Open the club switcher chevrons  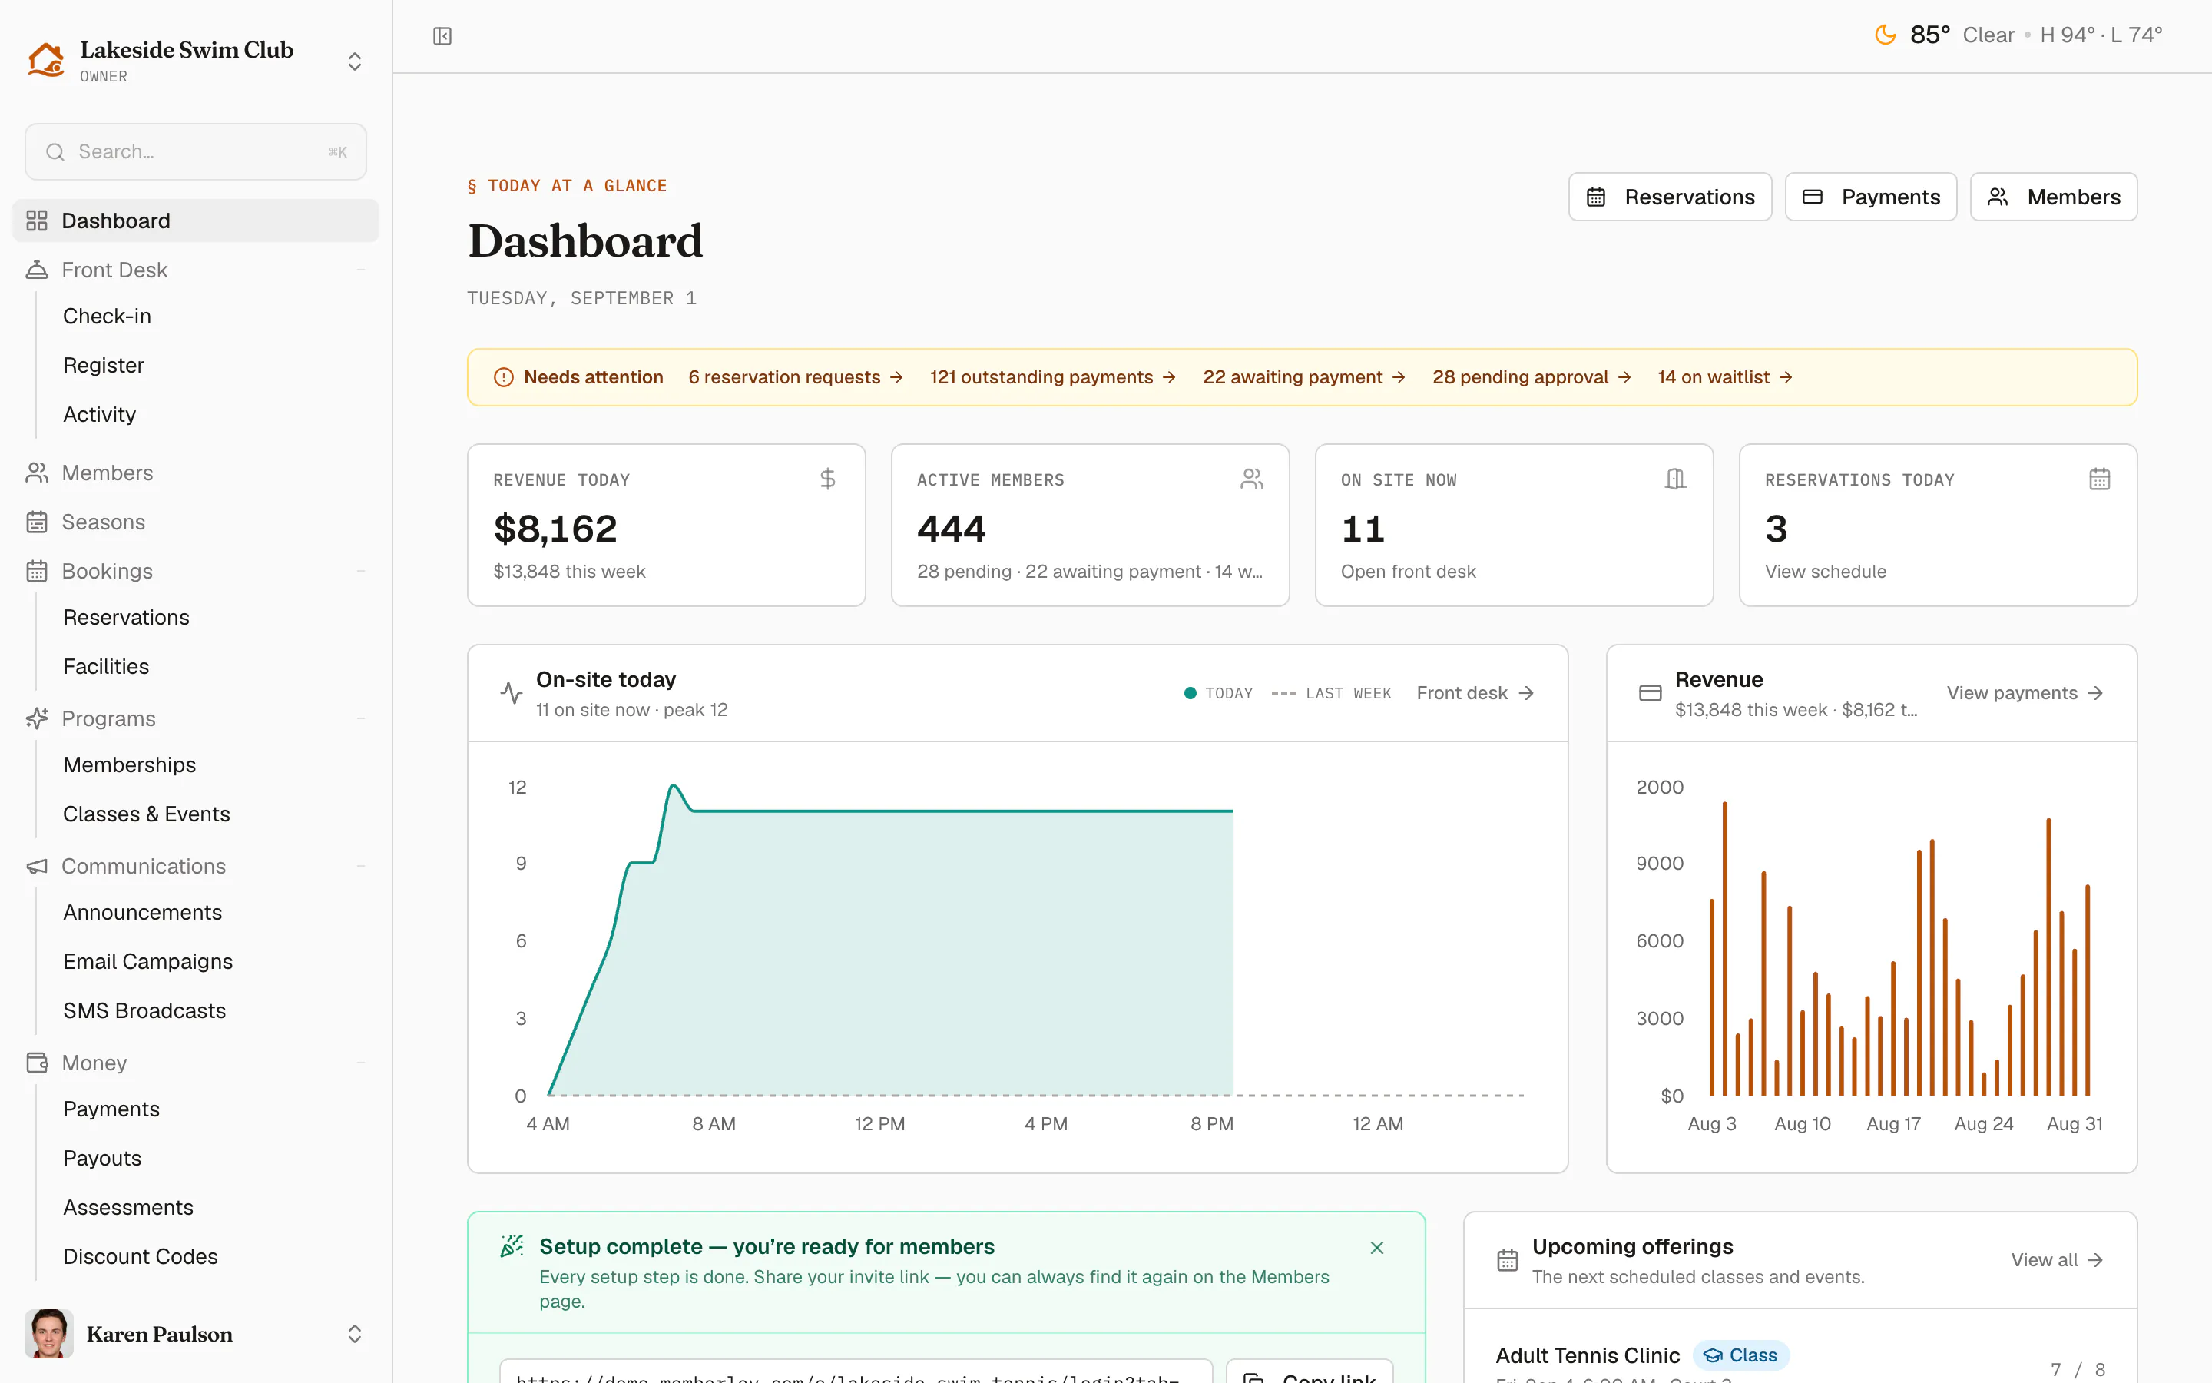coord(355,61)
